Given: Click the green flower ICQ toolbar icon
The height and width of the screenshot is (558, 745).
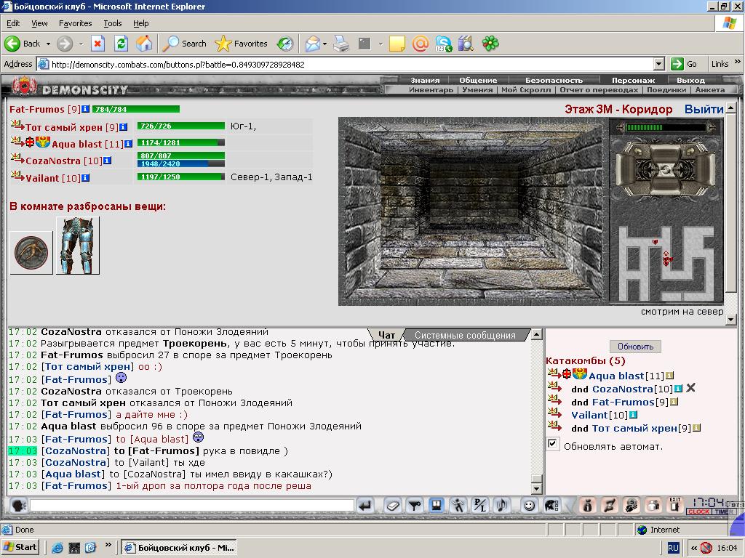Looking at the screenshot, I should (490, 44).
